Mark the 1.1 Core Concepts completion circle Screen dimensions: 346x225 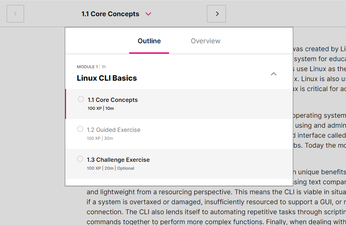pos(81,99)
